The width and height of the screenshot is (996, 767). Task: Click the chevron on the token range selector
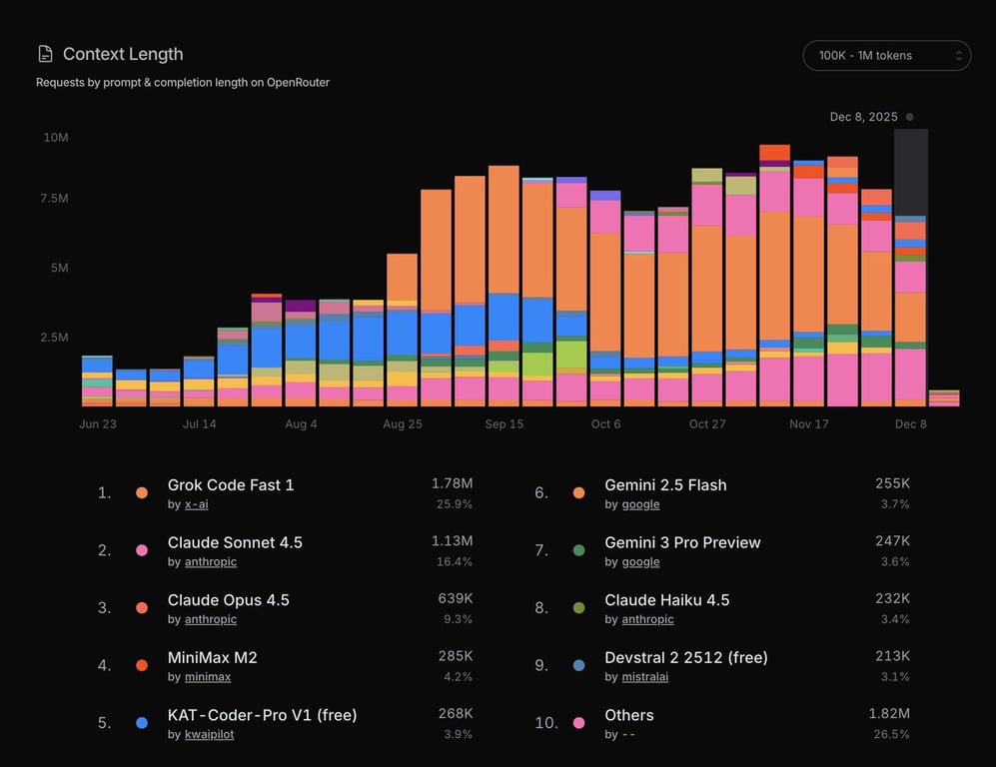click(957, 55)
